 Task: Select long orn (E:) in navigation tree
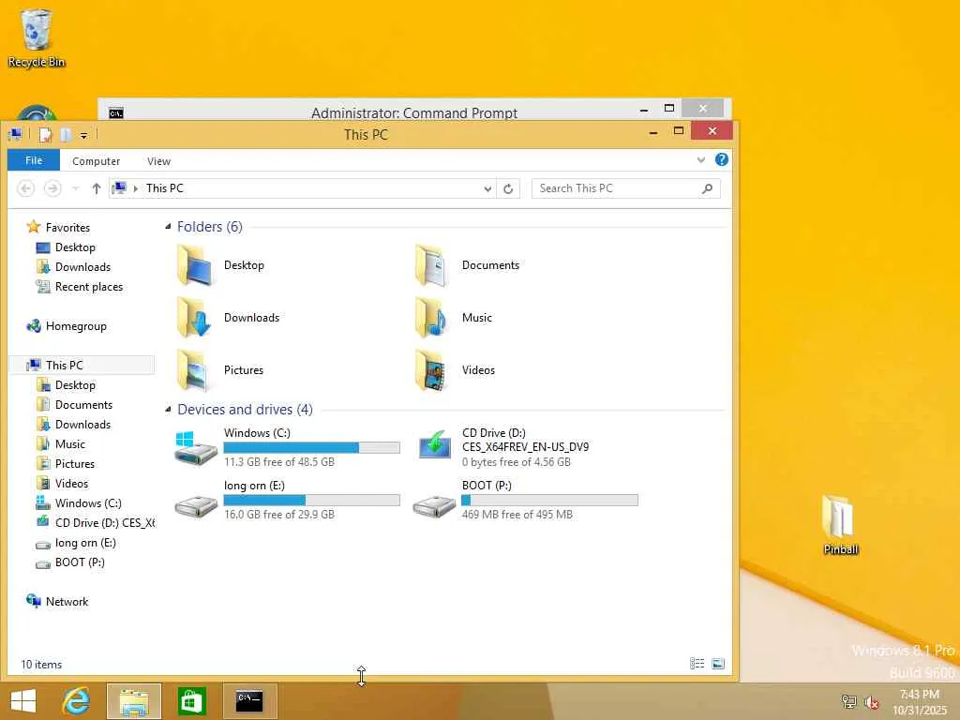[85, 543]
